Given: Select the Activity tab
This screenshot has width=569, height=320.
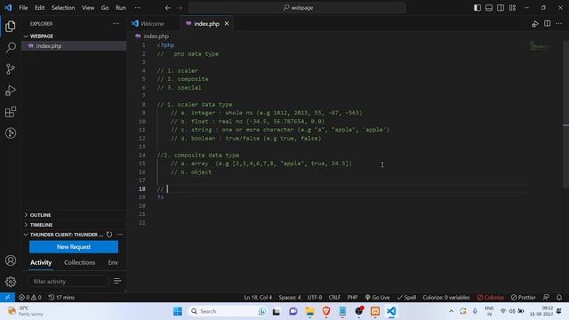Looking at the screenshot, I should 41,262.
